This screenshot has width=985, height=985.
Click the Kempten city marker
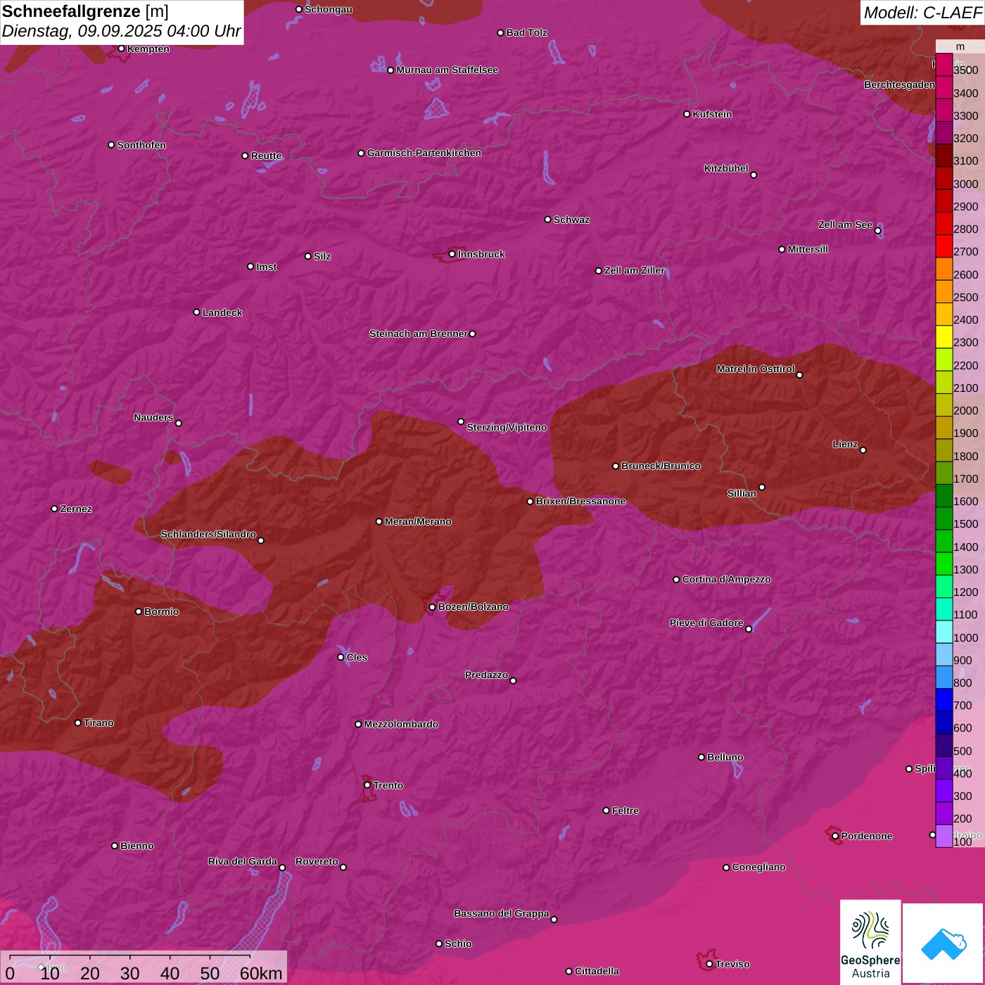[121, 49]
